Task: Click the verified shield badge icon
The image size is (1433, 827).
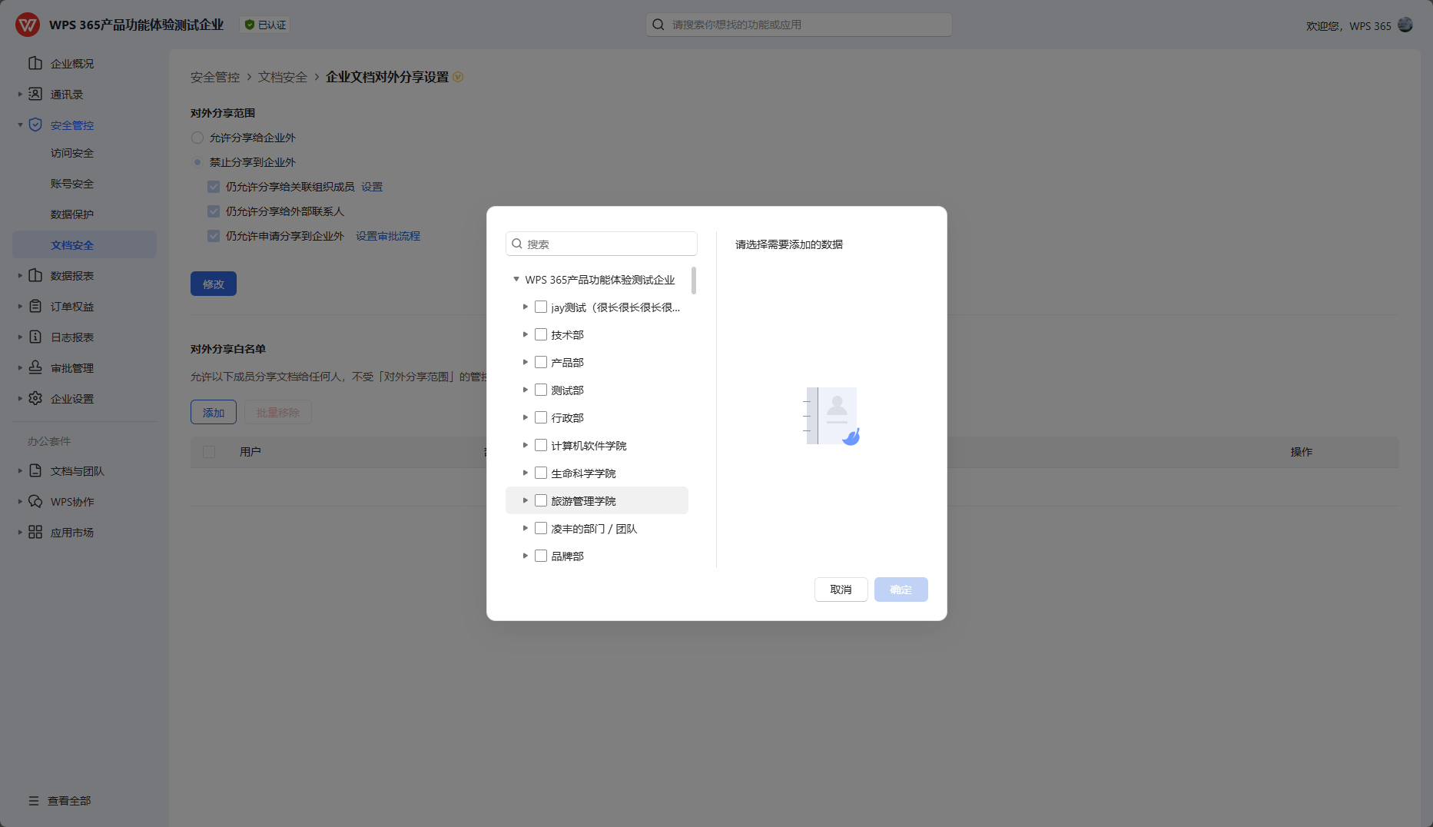Action: (x=250, y=25)
